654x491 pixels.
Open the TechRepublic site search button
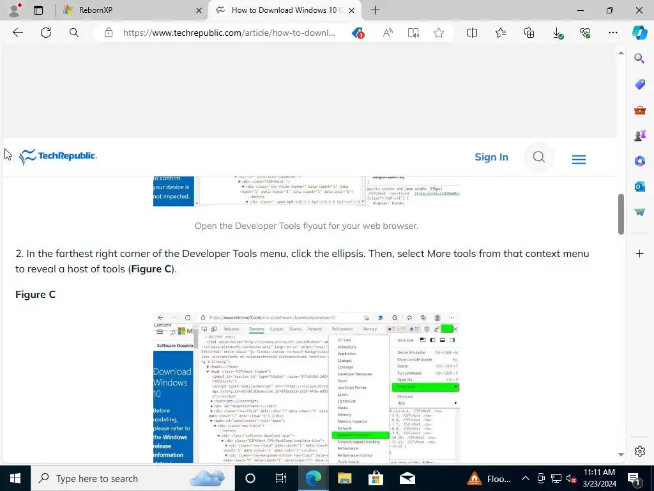tap(539, 157)
